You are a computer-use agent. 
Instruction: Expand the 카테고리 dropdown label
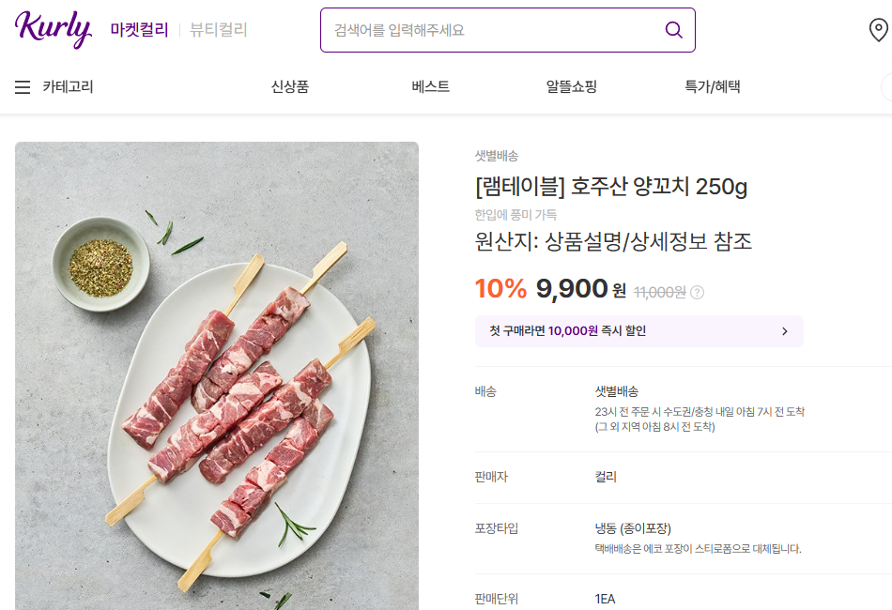[x=68, y=87]
